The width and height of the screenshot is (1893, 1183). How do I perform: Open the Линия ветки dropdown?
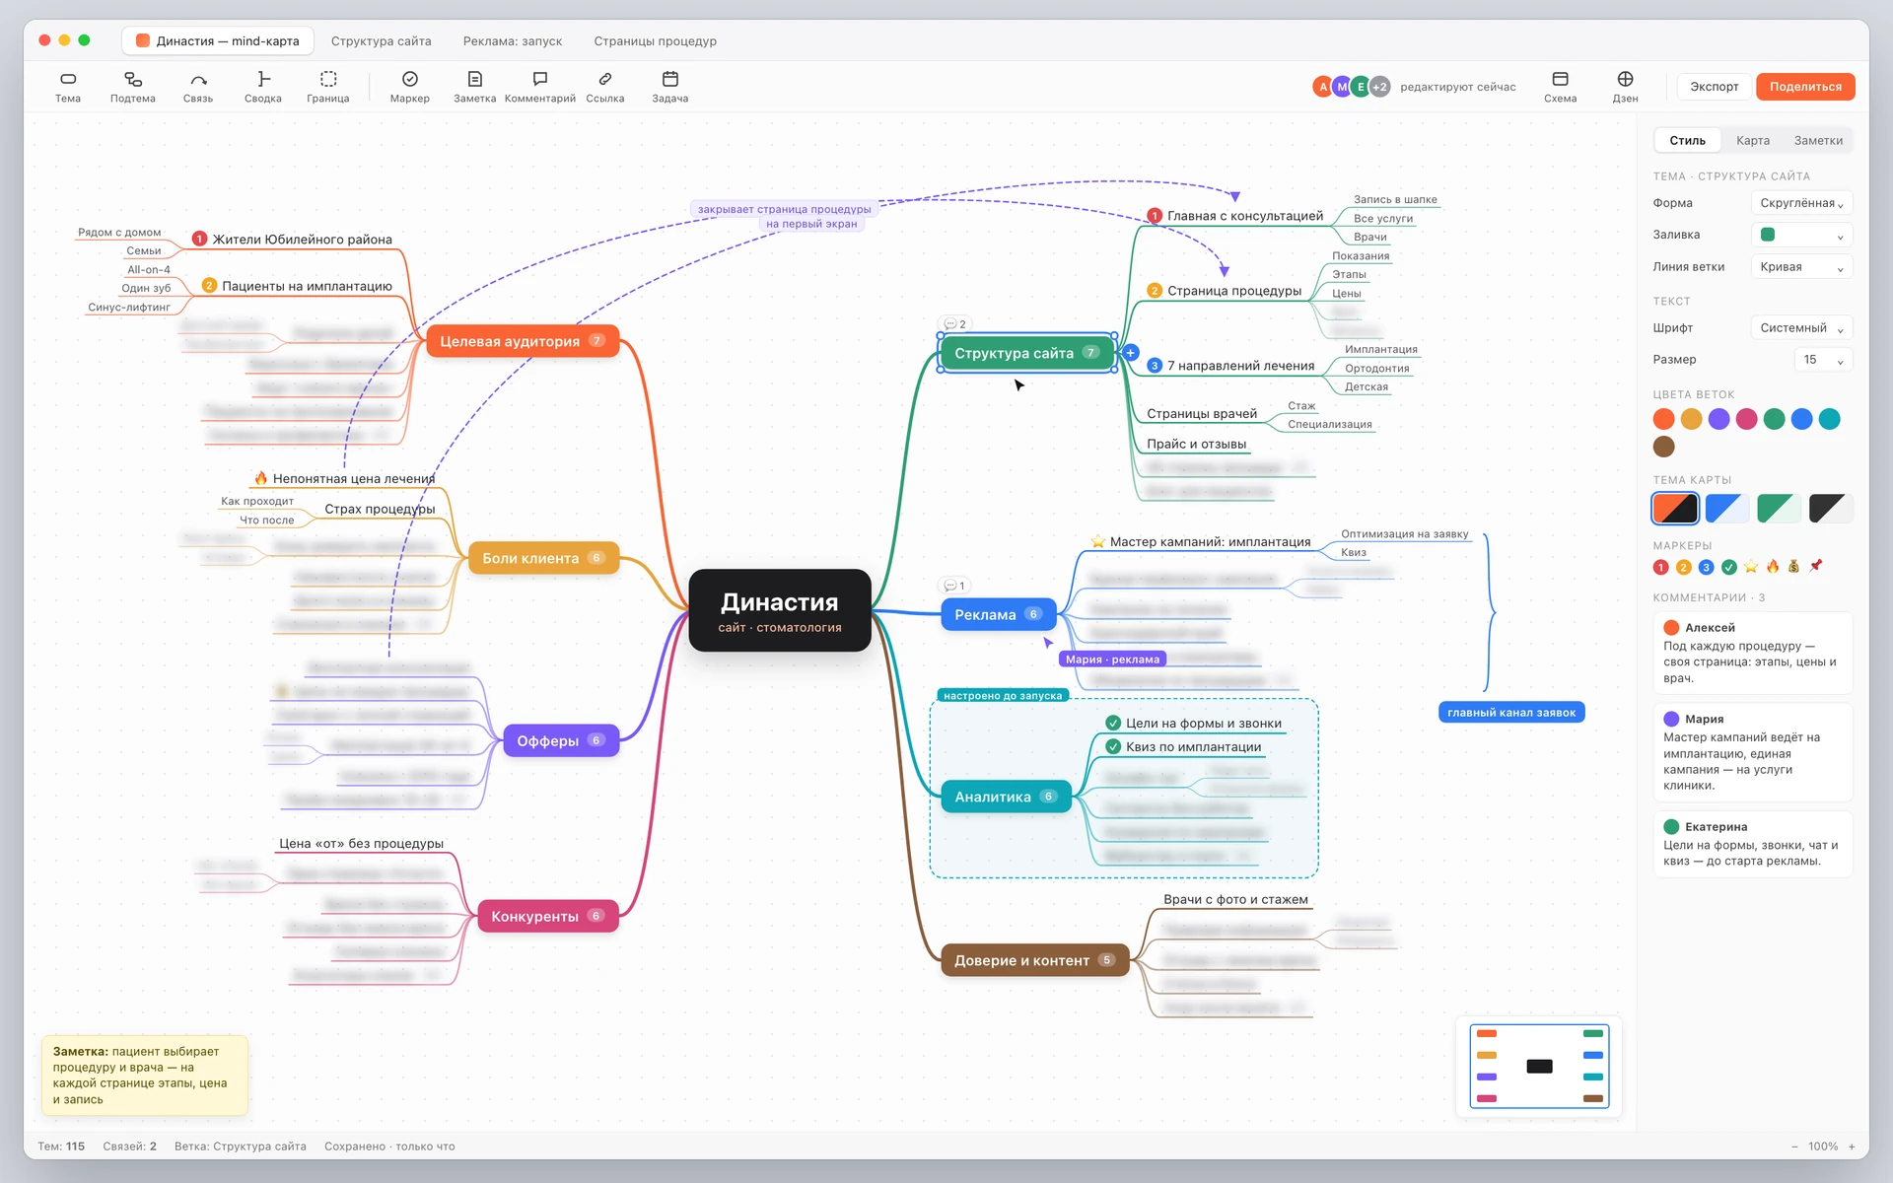(x=1801, y=266)
